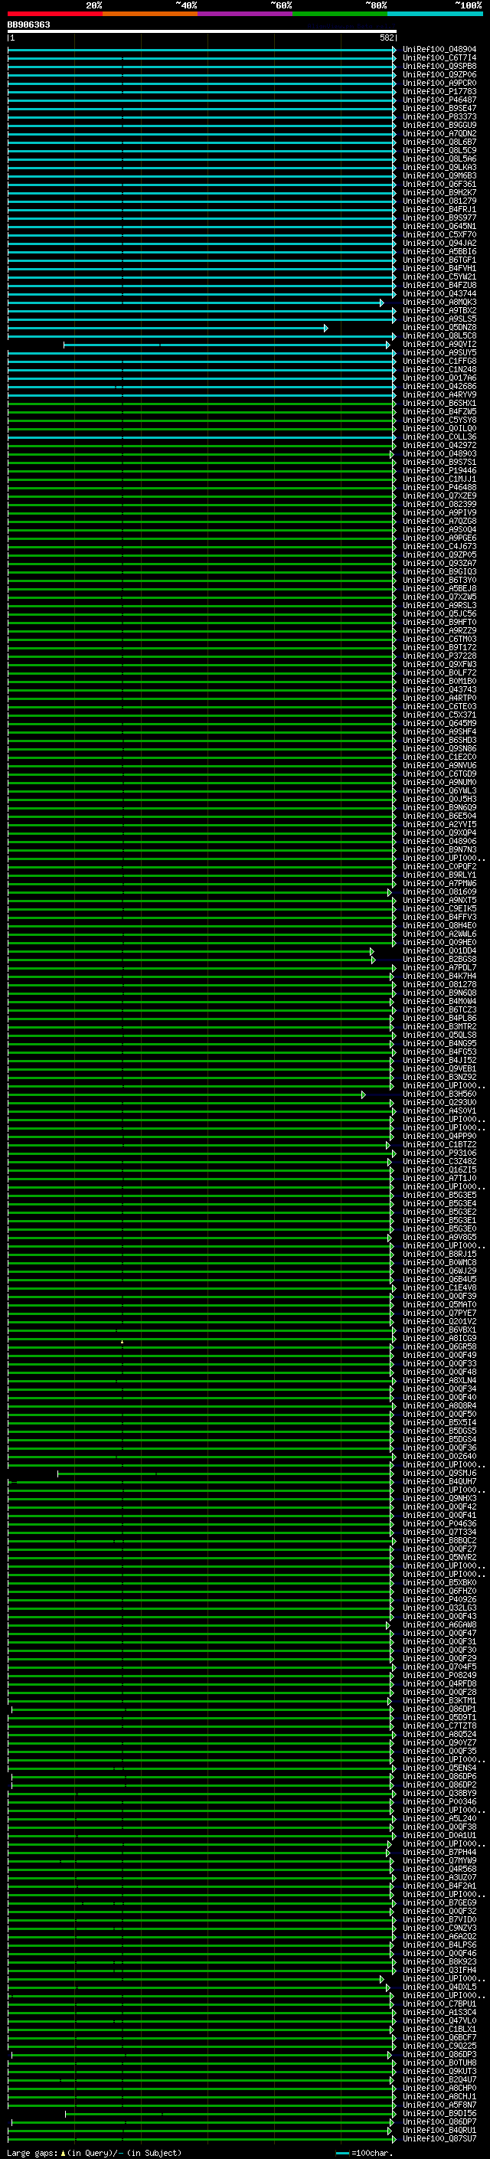Select the UniRef100_Q645M9 label

click(439, 723)
